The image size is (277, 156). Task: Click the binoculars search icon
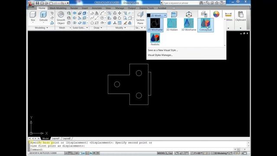click(201, 3)
